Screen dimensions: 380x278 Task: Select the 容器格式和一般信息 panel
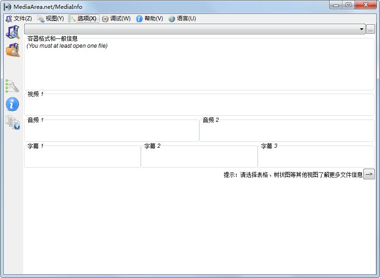pyautogui.click(x=199, y=63)
